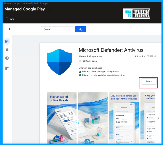Click the reviewer person icon beside 20,592
The image size is (163, 145).
click(x=155, y=56)
